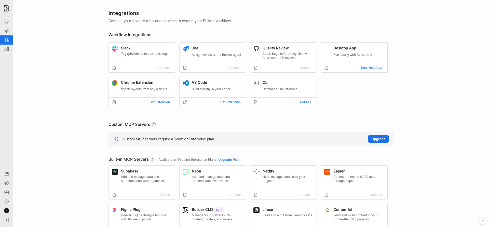Image resolution: width=489 pixels, height=227 pixels.
Task: Open the Upgrade Plan link
Action: [x=229, y=160]
